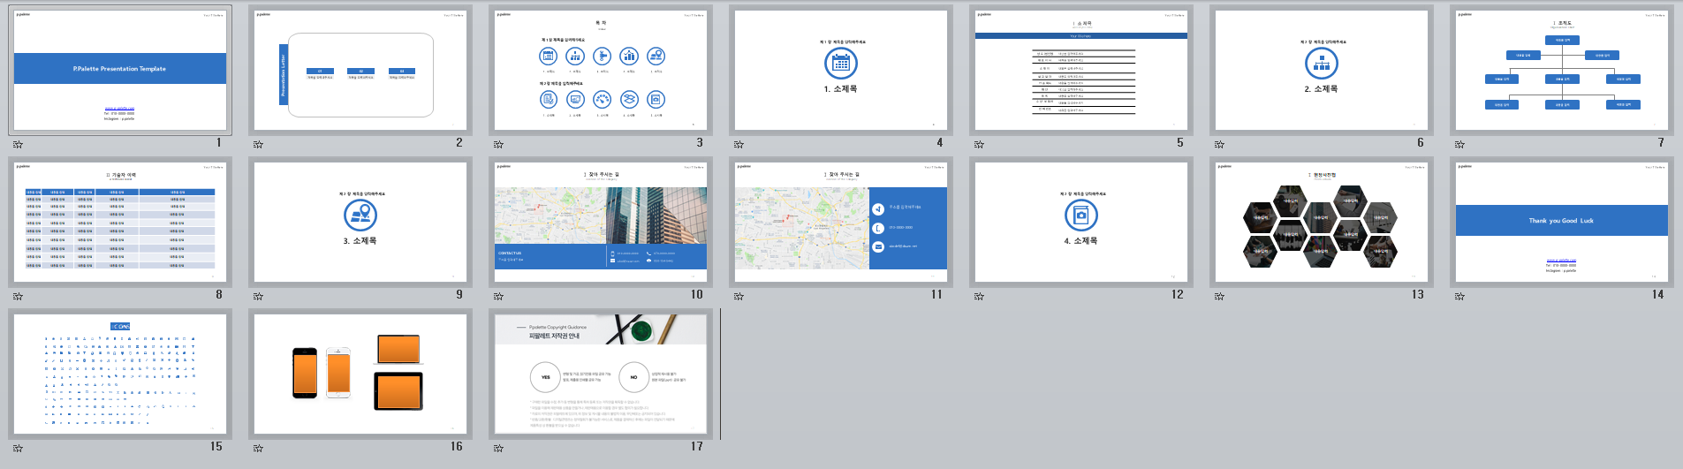The image size is (1683, 469).
Task: Select the P.Palette Presentation Template title slide
Action: (x=120, y=70)
